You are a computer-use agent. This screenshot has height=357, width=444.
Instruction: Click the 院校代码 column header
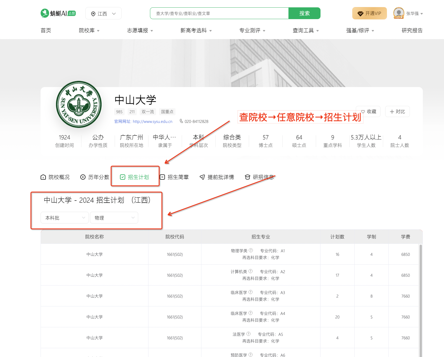(175, 237)
